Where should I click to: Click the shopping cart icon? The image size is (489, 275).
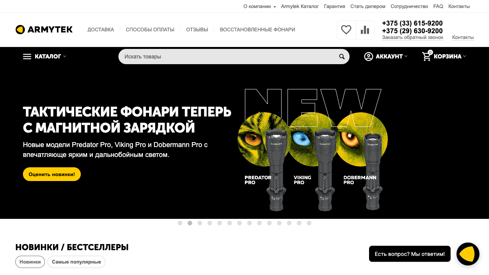coord(427,56)
